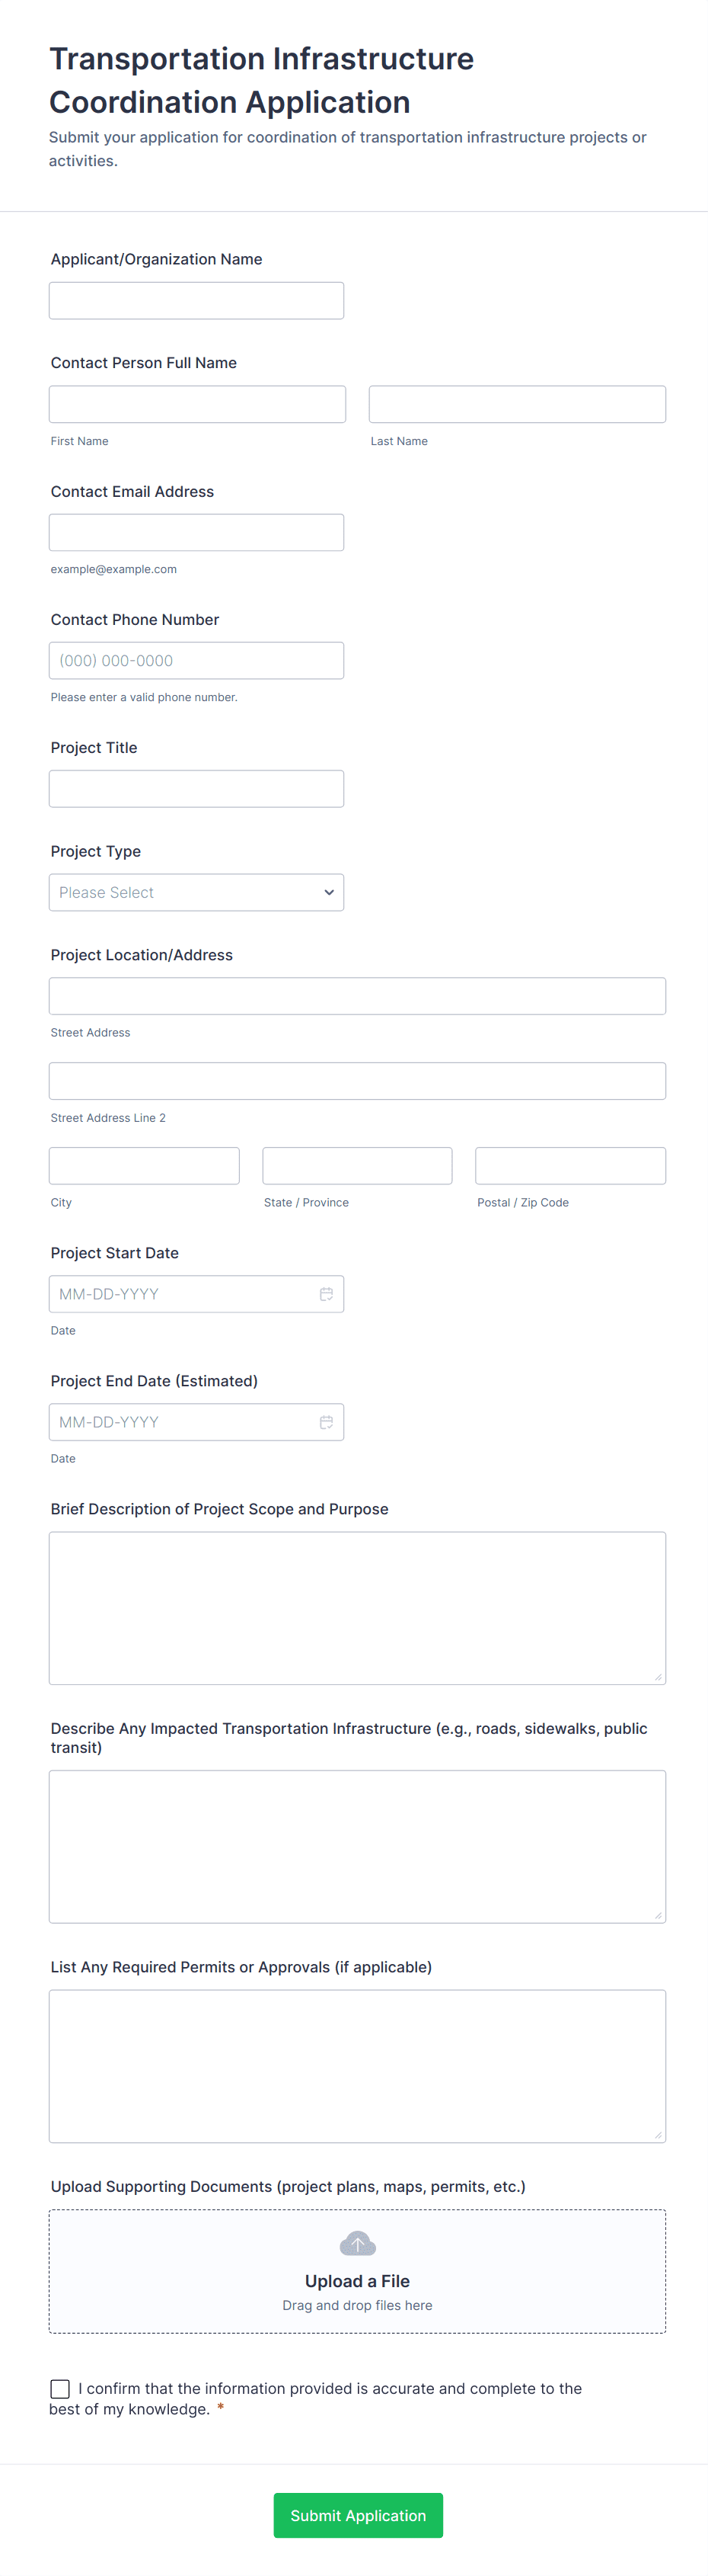Image resolution: width=708 pixels, height=2576 pixels.
Task: Open the Project Start Date calendar icon
Action: (x=326, y=1294)
